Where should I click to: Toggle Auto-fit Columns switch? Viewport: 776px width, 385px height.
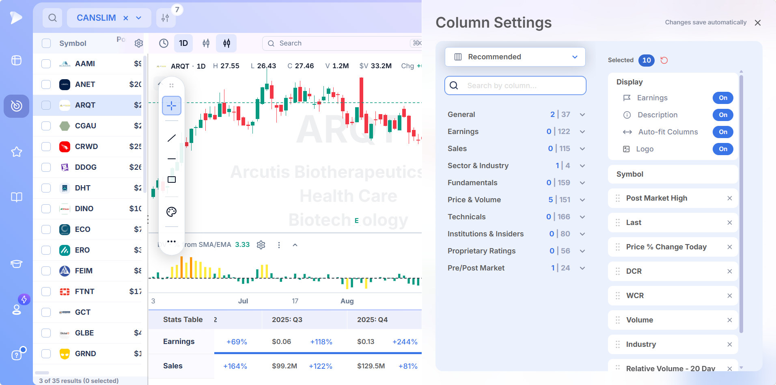click(723, 132)
